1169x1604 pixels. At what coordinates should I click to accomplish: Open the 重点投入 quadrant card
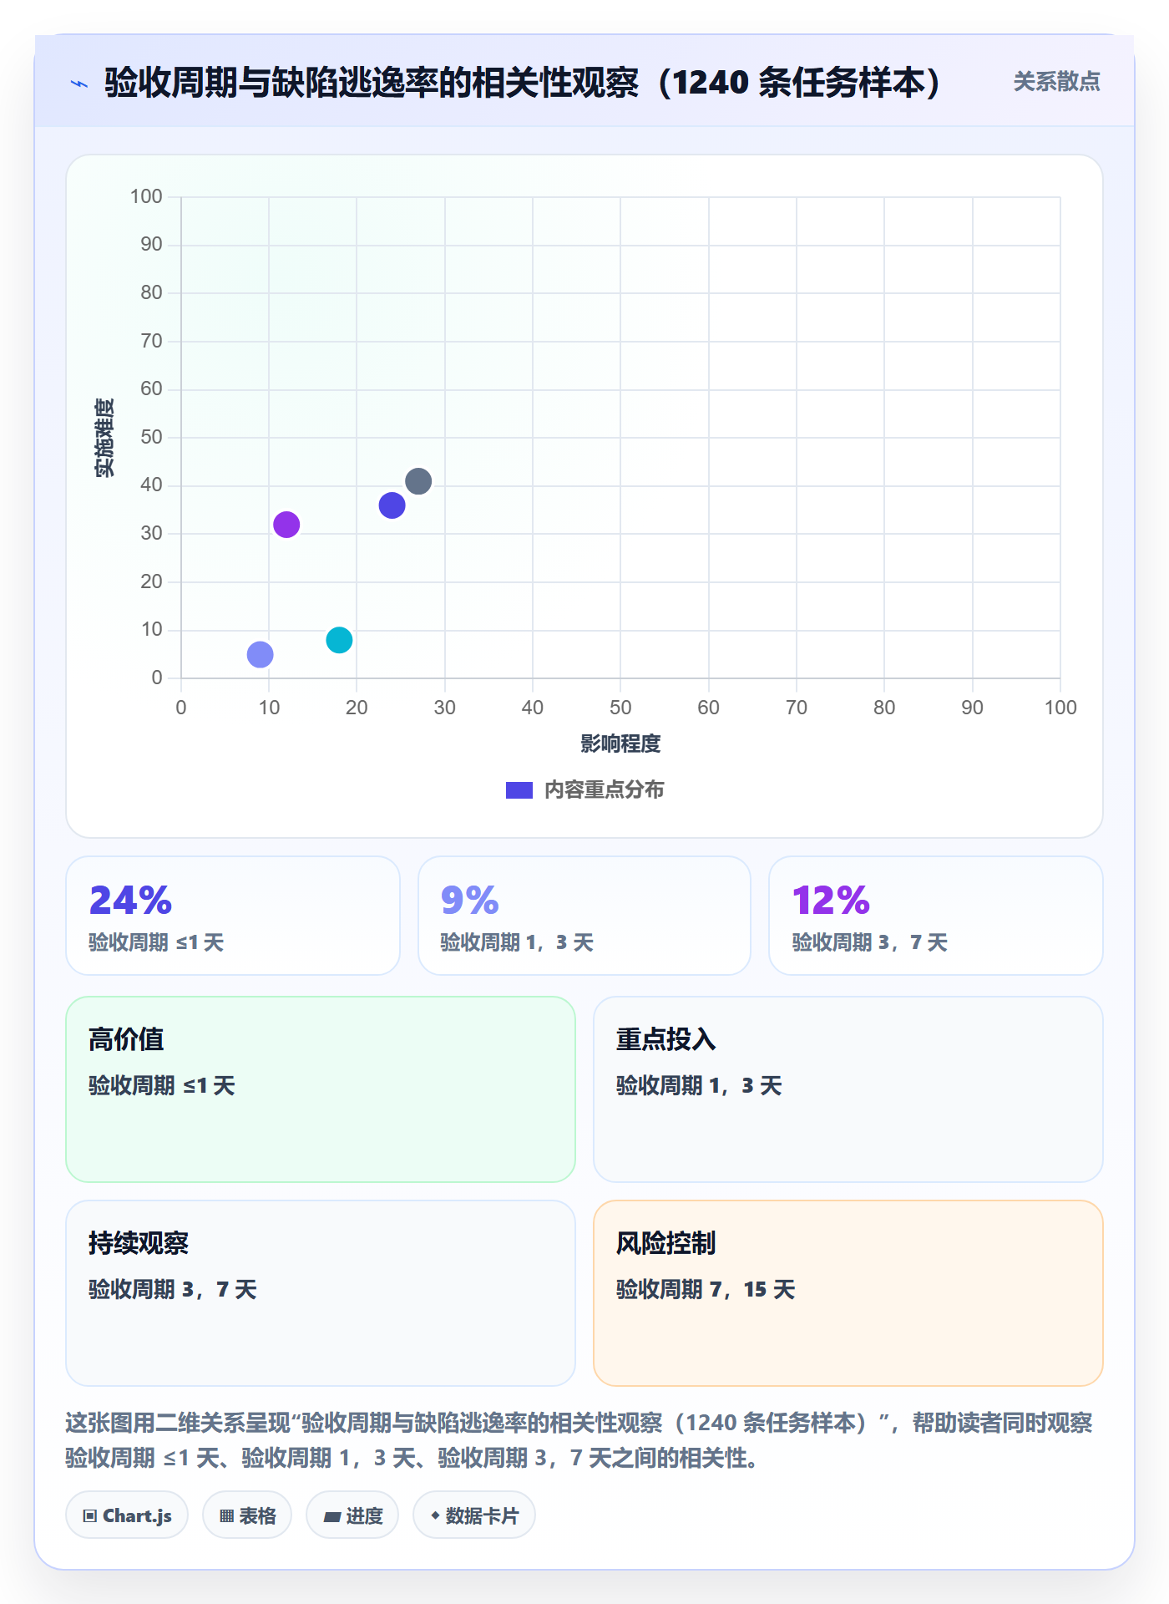click(x=848, y=1089)
